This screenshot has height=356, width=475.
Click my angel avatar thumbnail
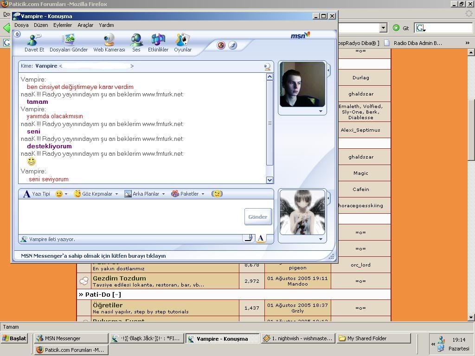(302, 212)
